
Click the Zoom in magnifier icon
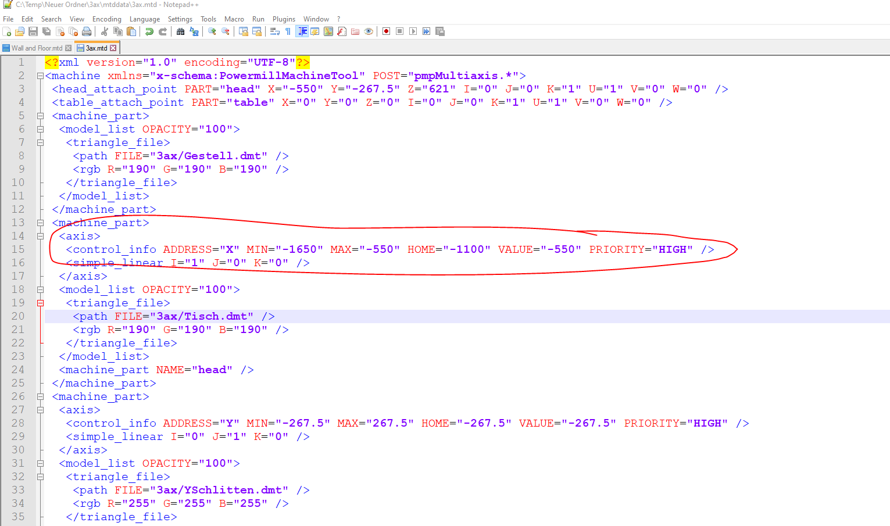click(x=212, y=31)
